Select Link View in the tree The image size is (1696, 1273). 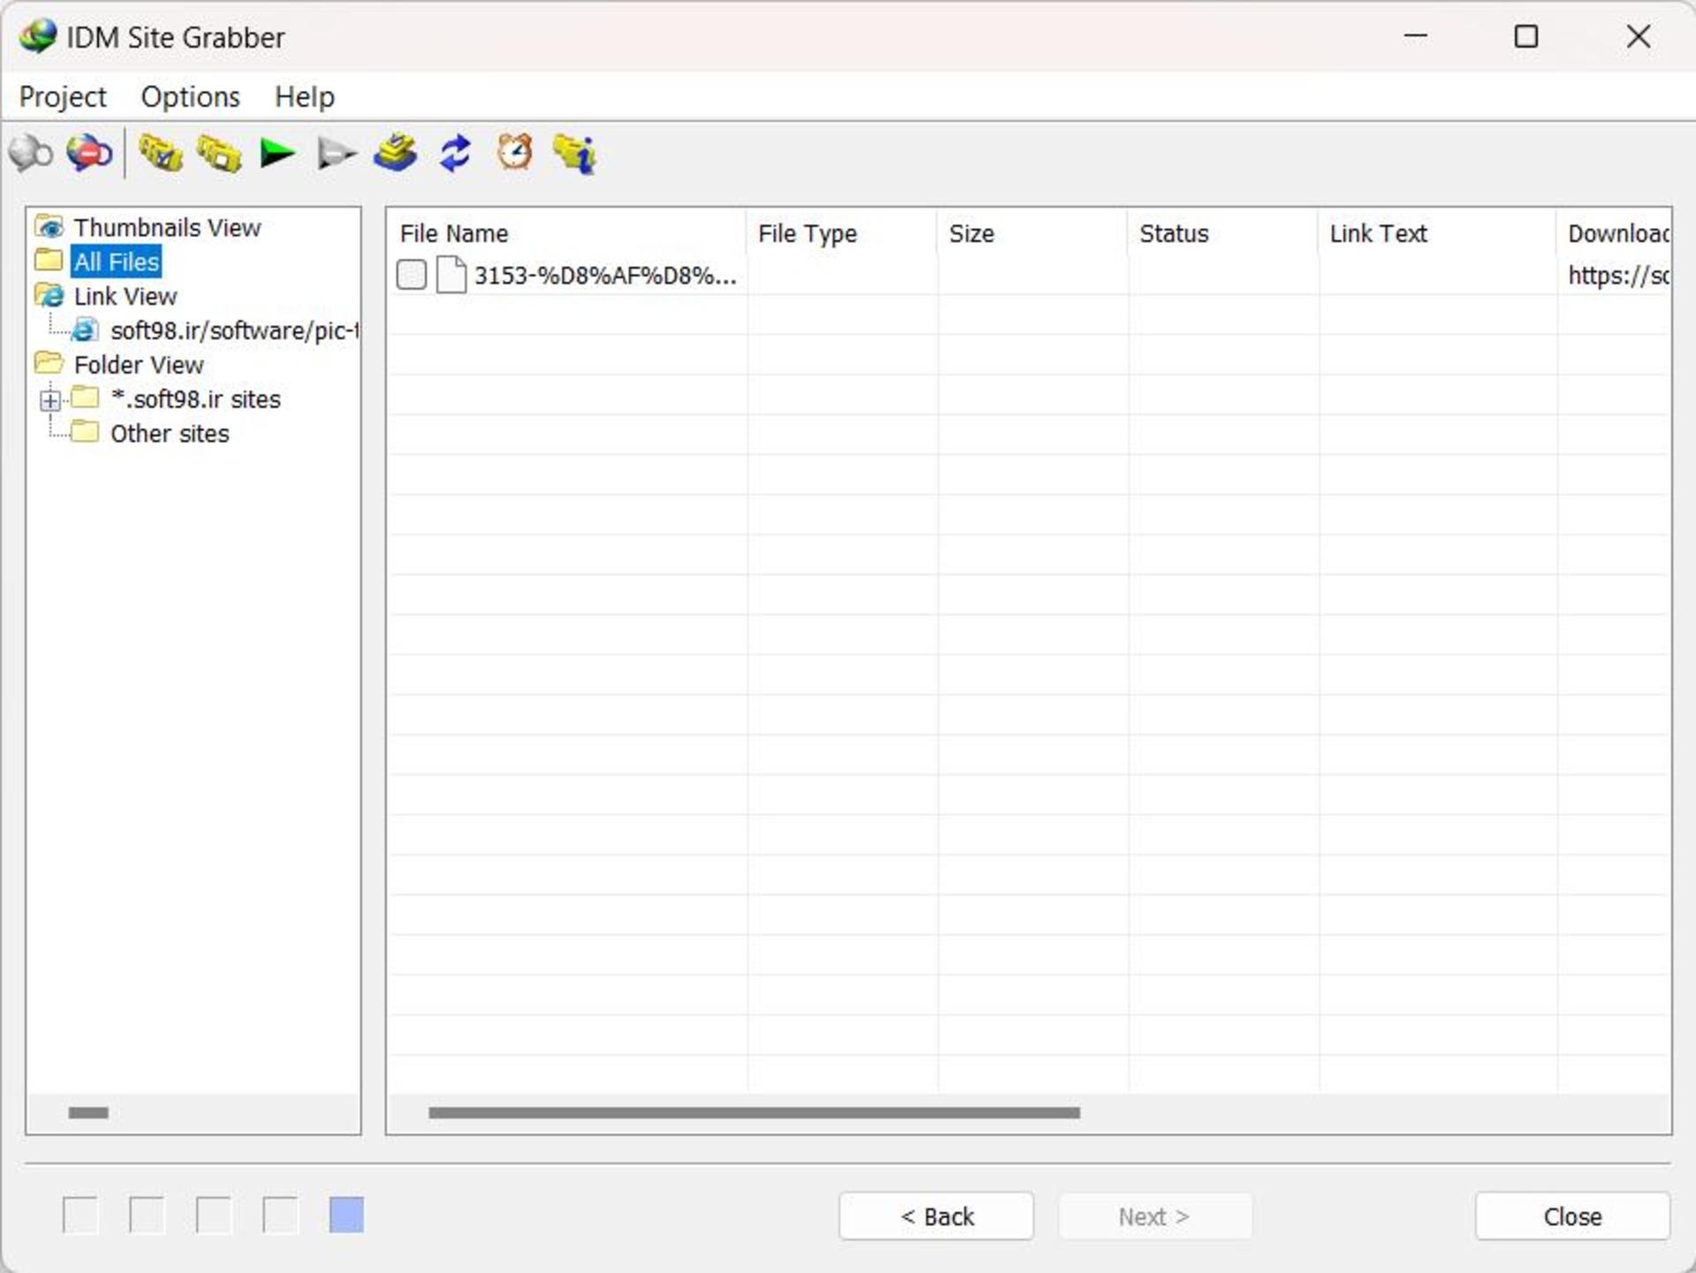[x=125, y=296]
